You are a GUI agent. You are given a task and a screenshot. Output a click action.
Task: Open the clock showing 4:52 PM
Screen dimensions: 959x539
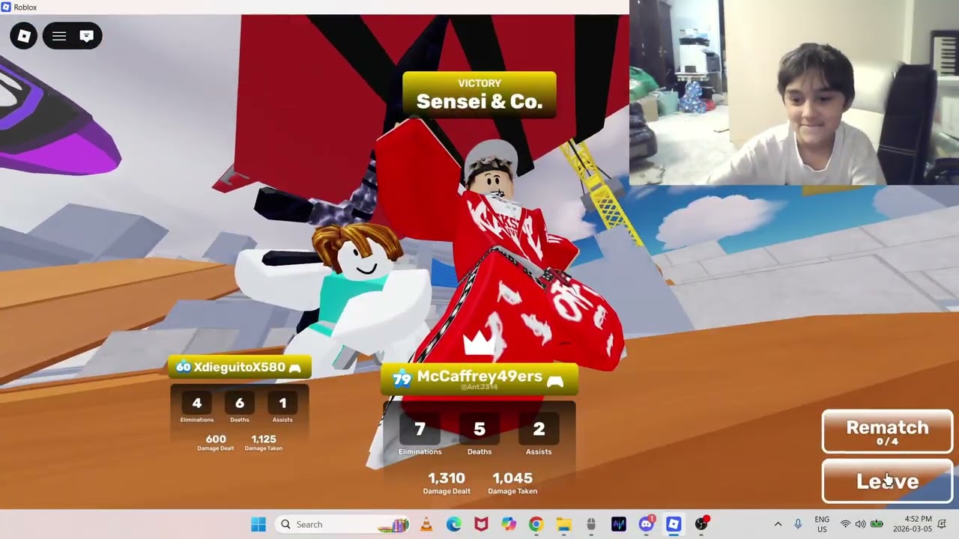click(913, 524)
